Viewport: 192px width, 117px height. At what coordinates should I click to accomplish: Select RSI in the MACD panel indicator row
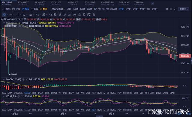[77, 93]
